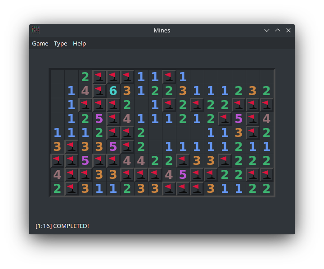Click the cyan 6 cell
The height and width of the screenshot is (269, 324).
click(113, 91)
